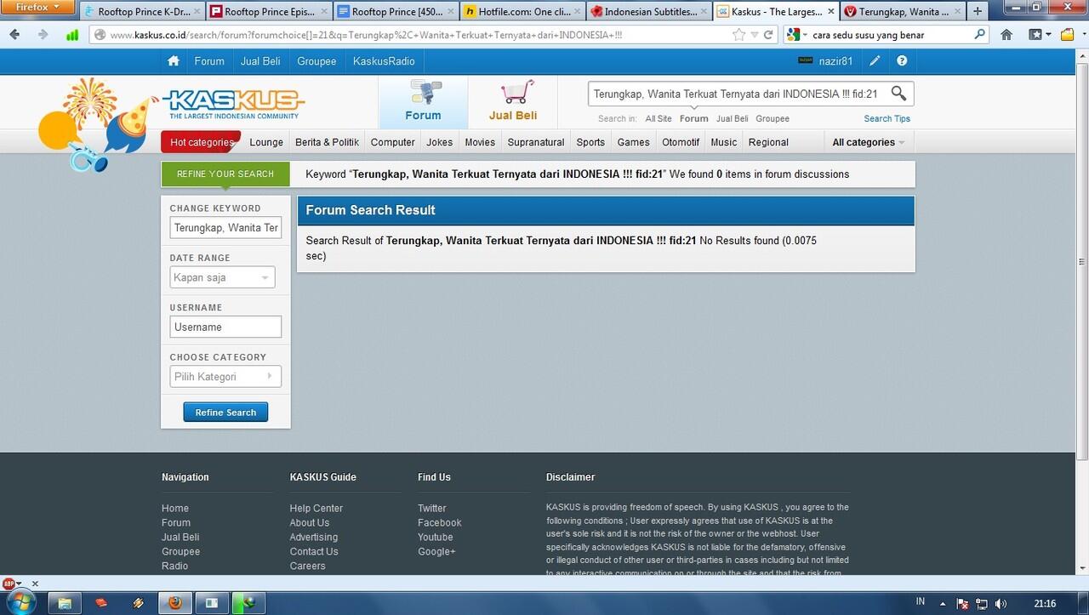
Task: Click the Username input field
Action: (x=225, y=327)
